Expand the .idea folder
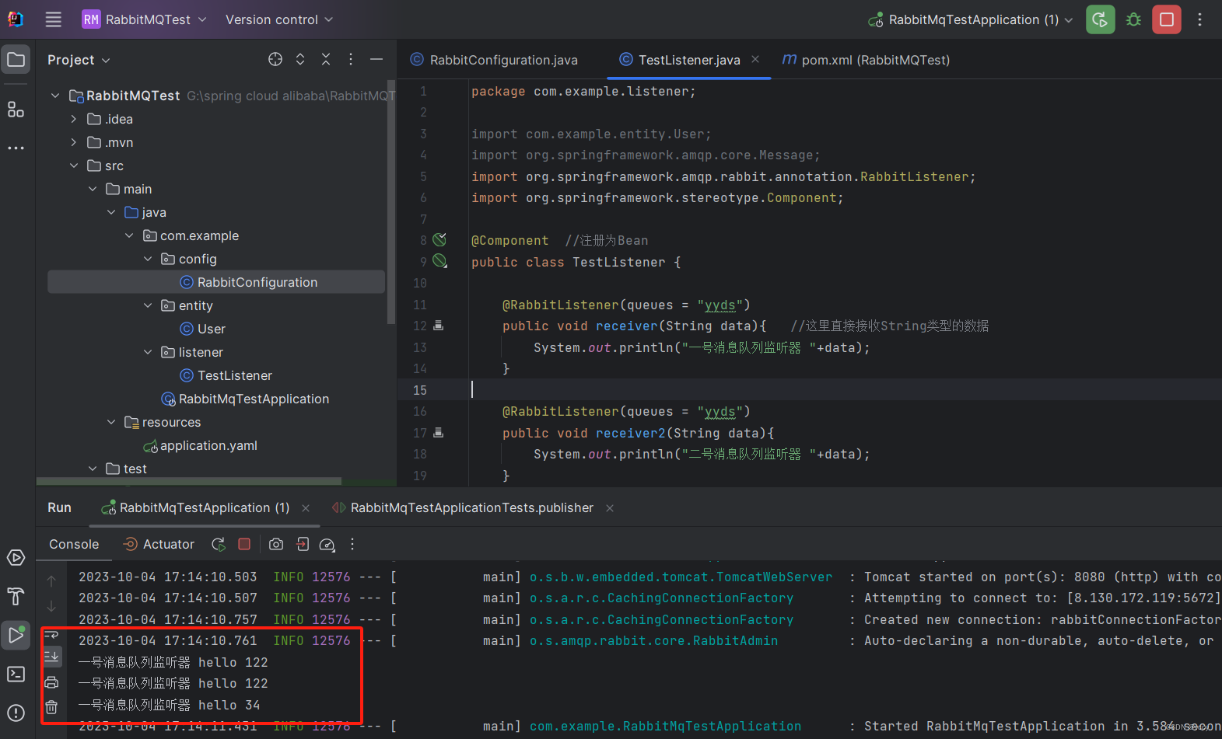 click(74, 119)
